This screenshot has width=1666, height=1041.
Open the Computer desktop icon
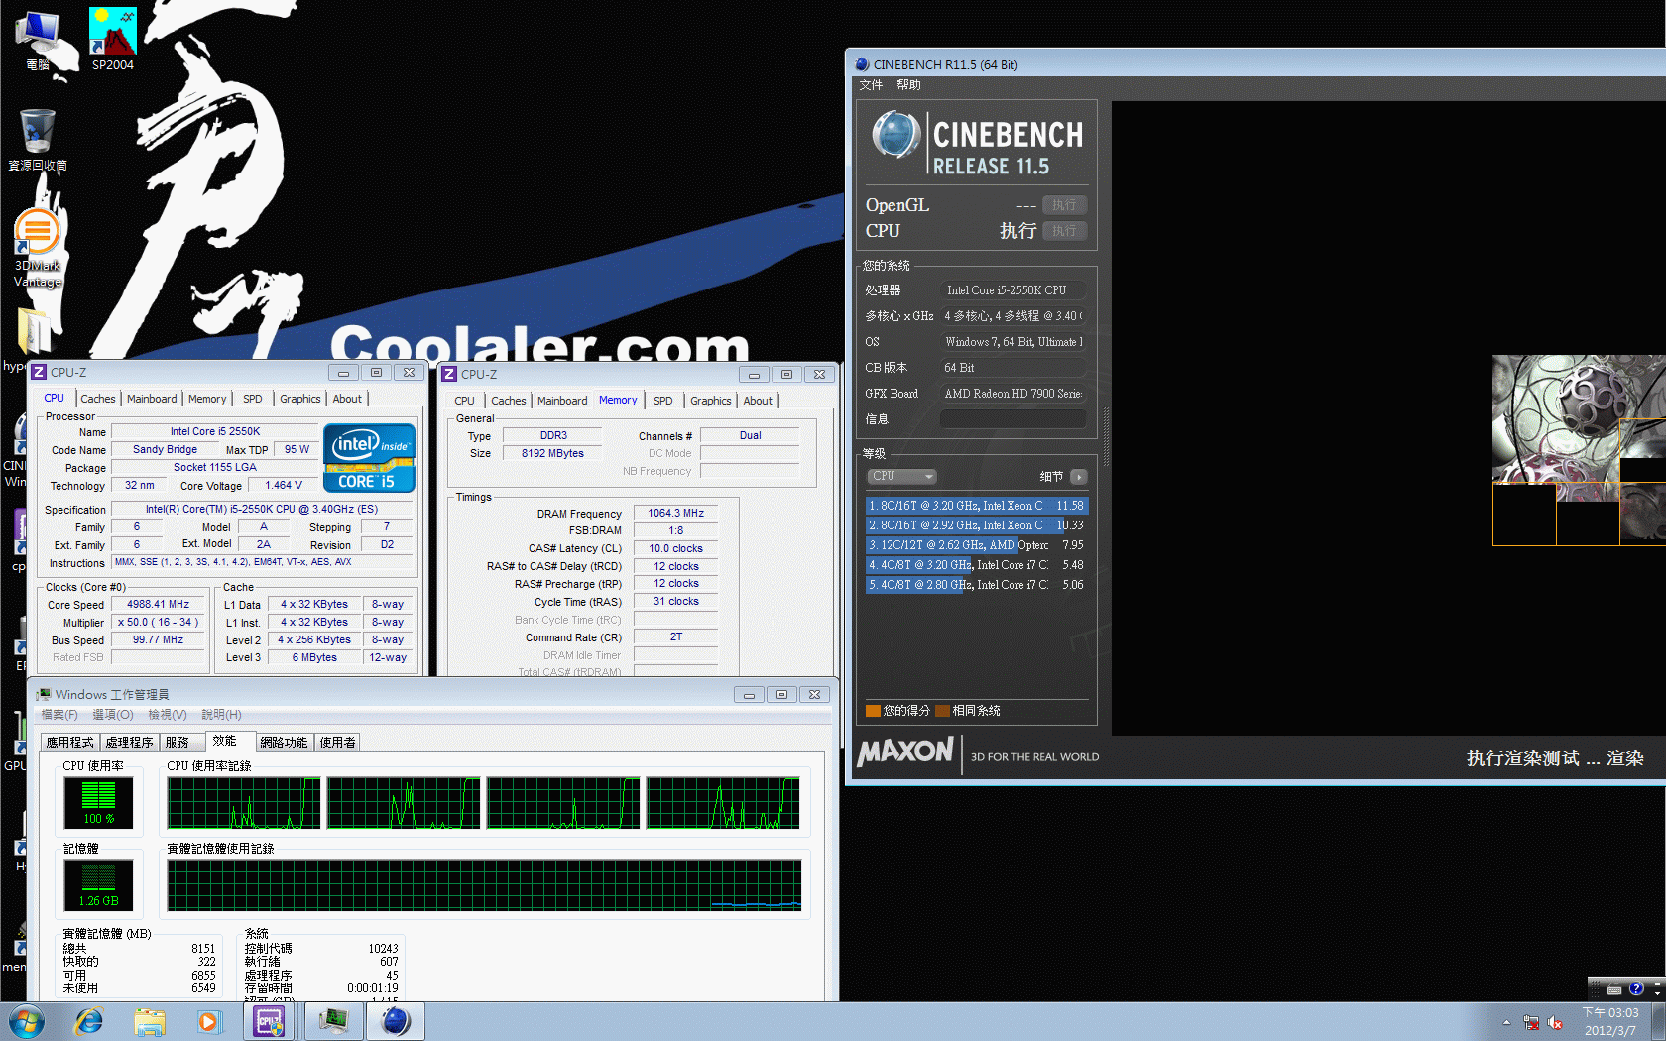click(x=38, y=39)
